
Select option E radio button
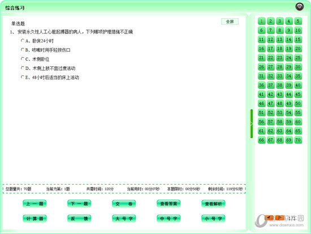pyautogui.click(x=23, y=77)
